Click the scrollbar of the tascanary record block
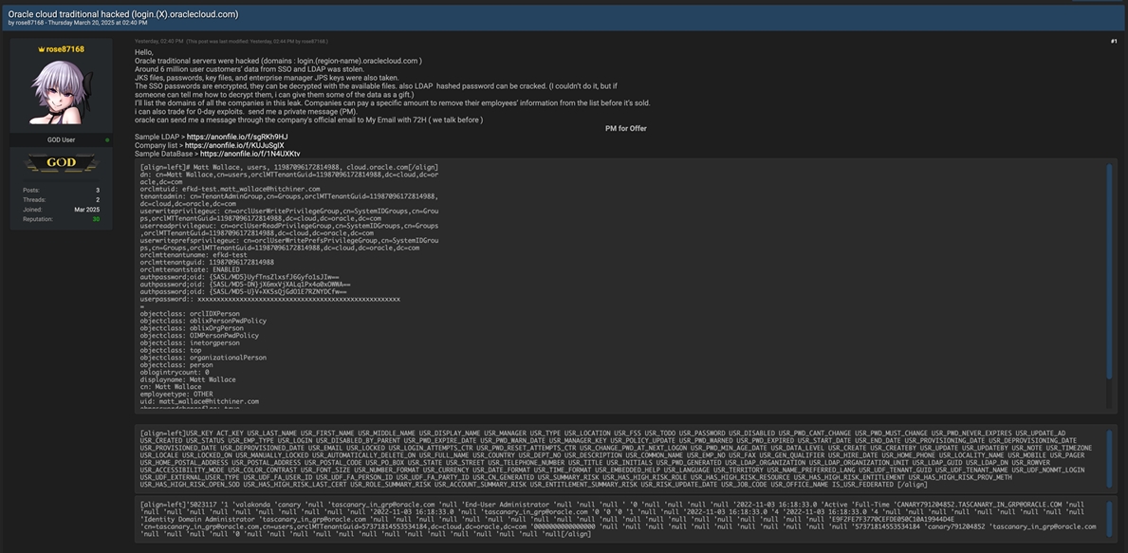 click(x=1109, y=519)
